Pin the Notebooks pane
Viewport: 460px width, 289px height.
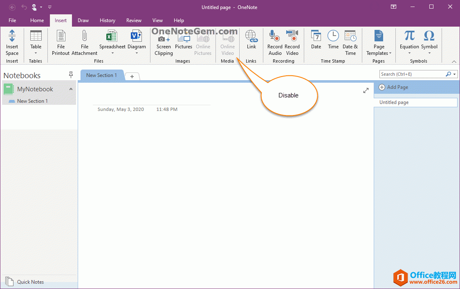pyautogui.click(x=71, y=75)
